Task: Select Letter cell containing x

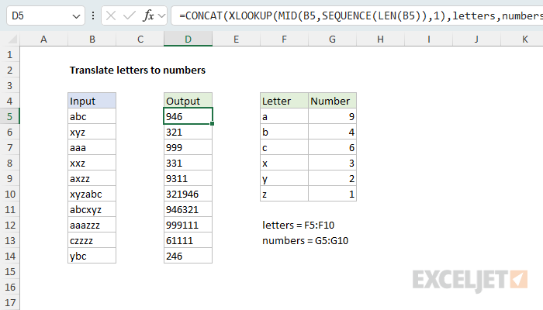Action: pos(285,163)
